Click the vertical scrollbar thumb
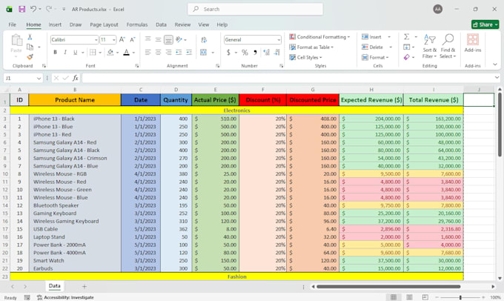 (500, 125)
